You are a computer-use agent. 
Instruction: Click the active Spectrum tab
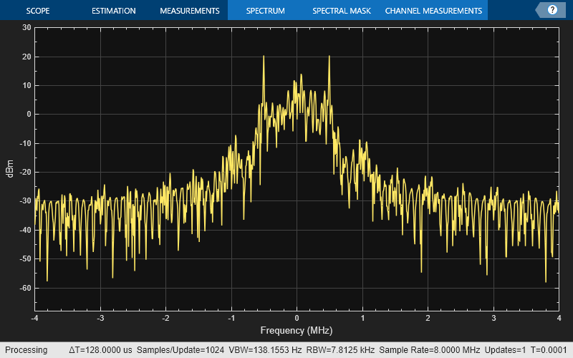pyautogui.click(x=265, y=11)
